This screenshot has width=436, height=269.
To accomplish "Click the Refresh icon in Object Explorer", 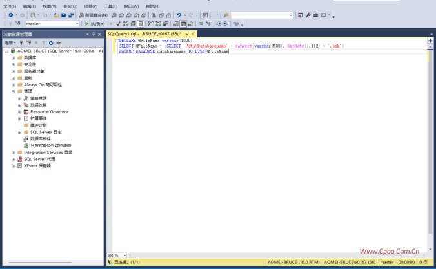I will click(x=51, y=42).
